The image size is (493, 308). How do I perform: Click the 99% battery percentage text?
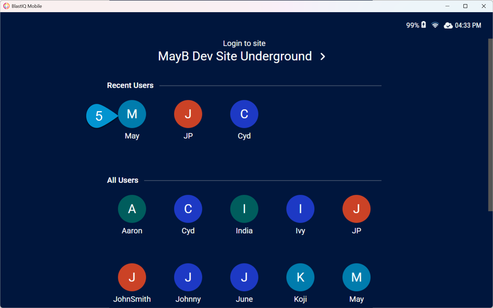pyautogui.click(x=412, y=25)
